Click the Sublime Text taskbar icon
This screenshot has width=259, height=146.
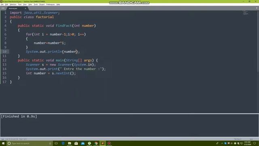pyautogui.click(x=102, y=143)
